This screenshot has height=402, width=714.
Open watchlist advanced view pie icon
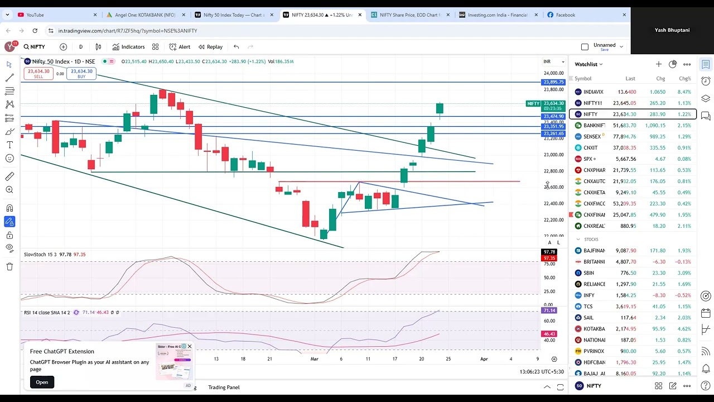click(x=673, y=64)
